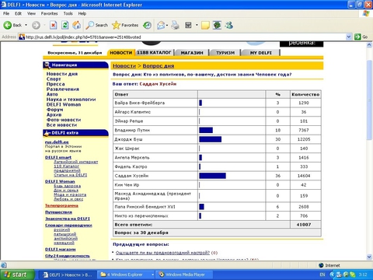Open the Edit menu
The height and width of the screenshot is (280, 373).
tap(18, 13)
